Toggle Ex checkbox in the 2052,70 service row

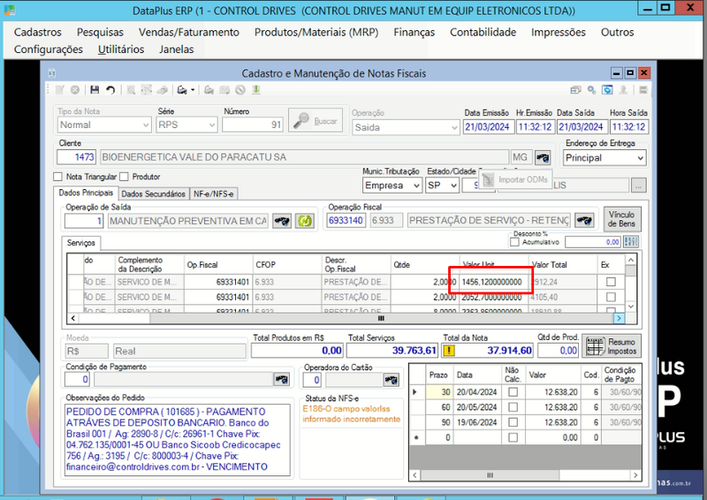(x=611, y=297)
